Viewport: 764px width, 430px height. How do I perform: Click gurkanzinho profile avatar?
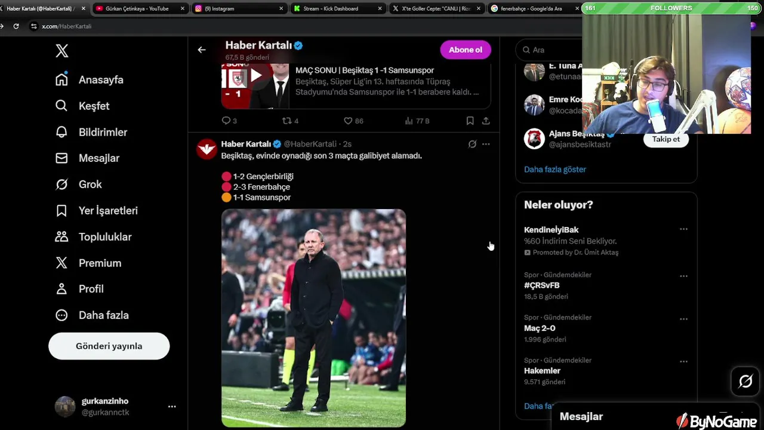point(65,407)
